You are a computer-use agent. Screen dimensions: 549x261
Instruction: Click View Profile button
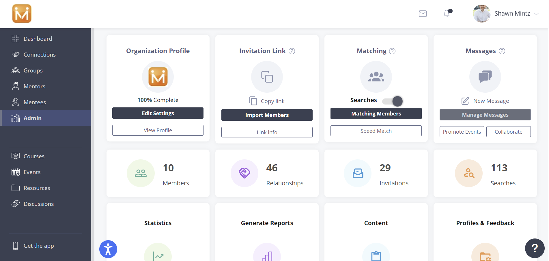[x=158, y=130]
